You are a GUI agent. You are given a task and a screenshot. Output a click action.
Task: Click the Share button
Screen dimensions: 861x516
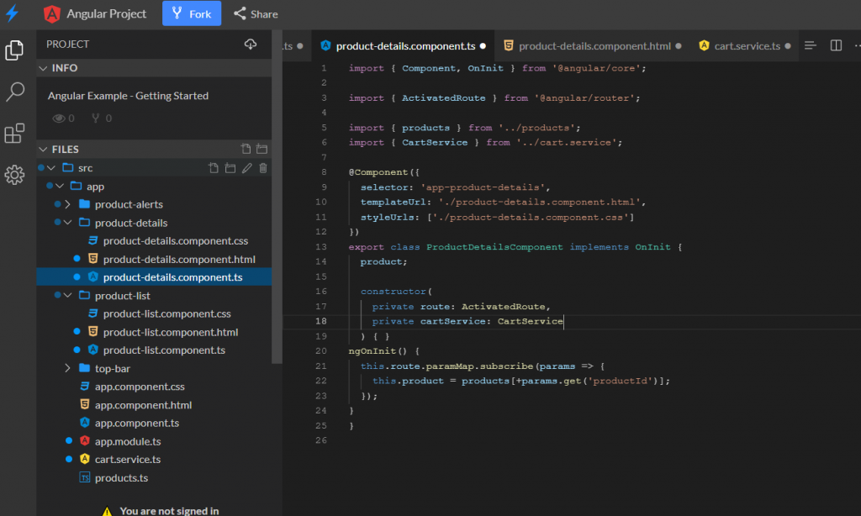[256, 13]
